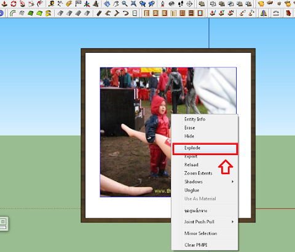The width and height of the screenshot is (295, 252).
Task: Select the Pan hand tool
Action: [116, 4]
